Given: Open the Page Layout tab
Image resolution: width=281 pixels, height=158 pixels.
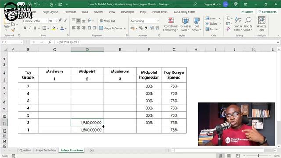Looking at the screenshot, I should coord(50,12).
